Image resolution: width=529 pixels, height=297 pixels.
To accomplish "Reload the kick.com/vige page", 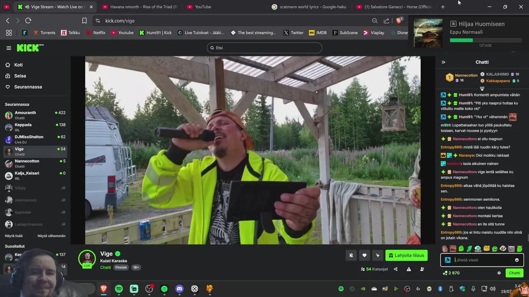I will 28,21.
